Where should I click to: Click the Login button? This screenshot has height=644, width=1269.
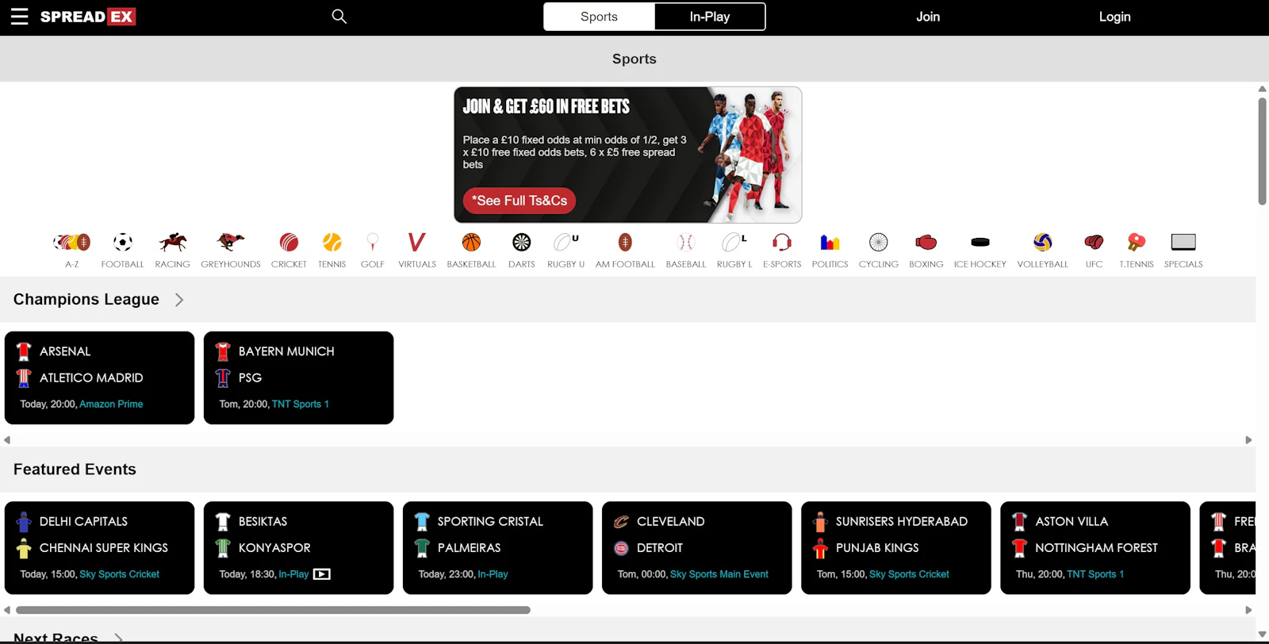(x=1114, y=17)
